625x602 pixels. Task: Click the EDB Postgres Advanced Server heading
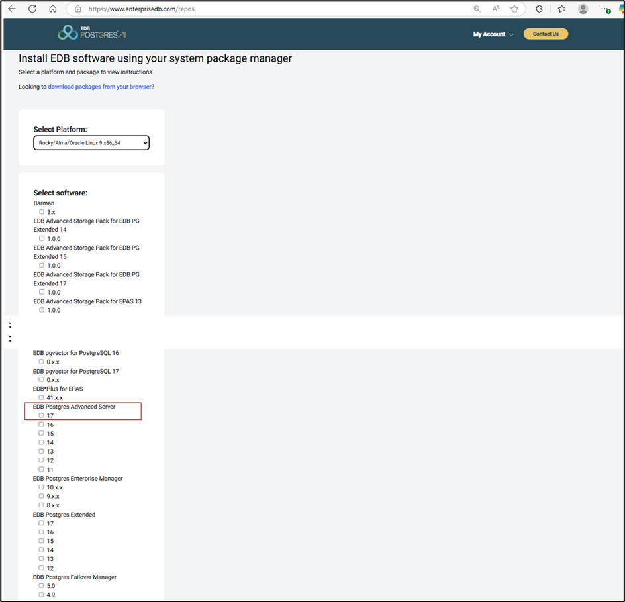pos(74,407)
